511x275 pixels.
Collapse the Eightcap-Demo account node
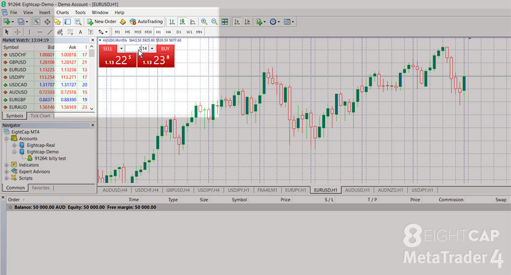pyautogui.click(x=15, y=152)
